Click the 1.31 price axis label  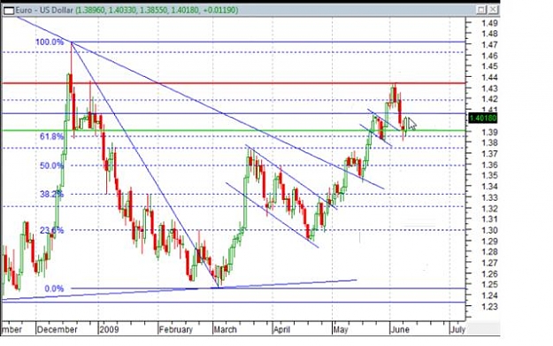[489, 219]
